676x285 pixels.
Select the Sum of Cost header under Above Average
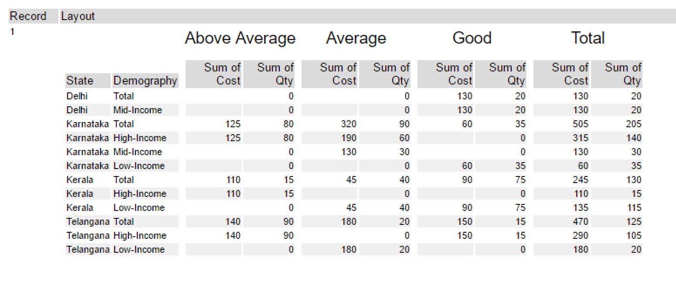(x=222, y=74)
